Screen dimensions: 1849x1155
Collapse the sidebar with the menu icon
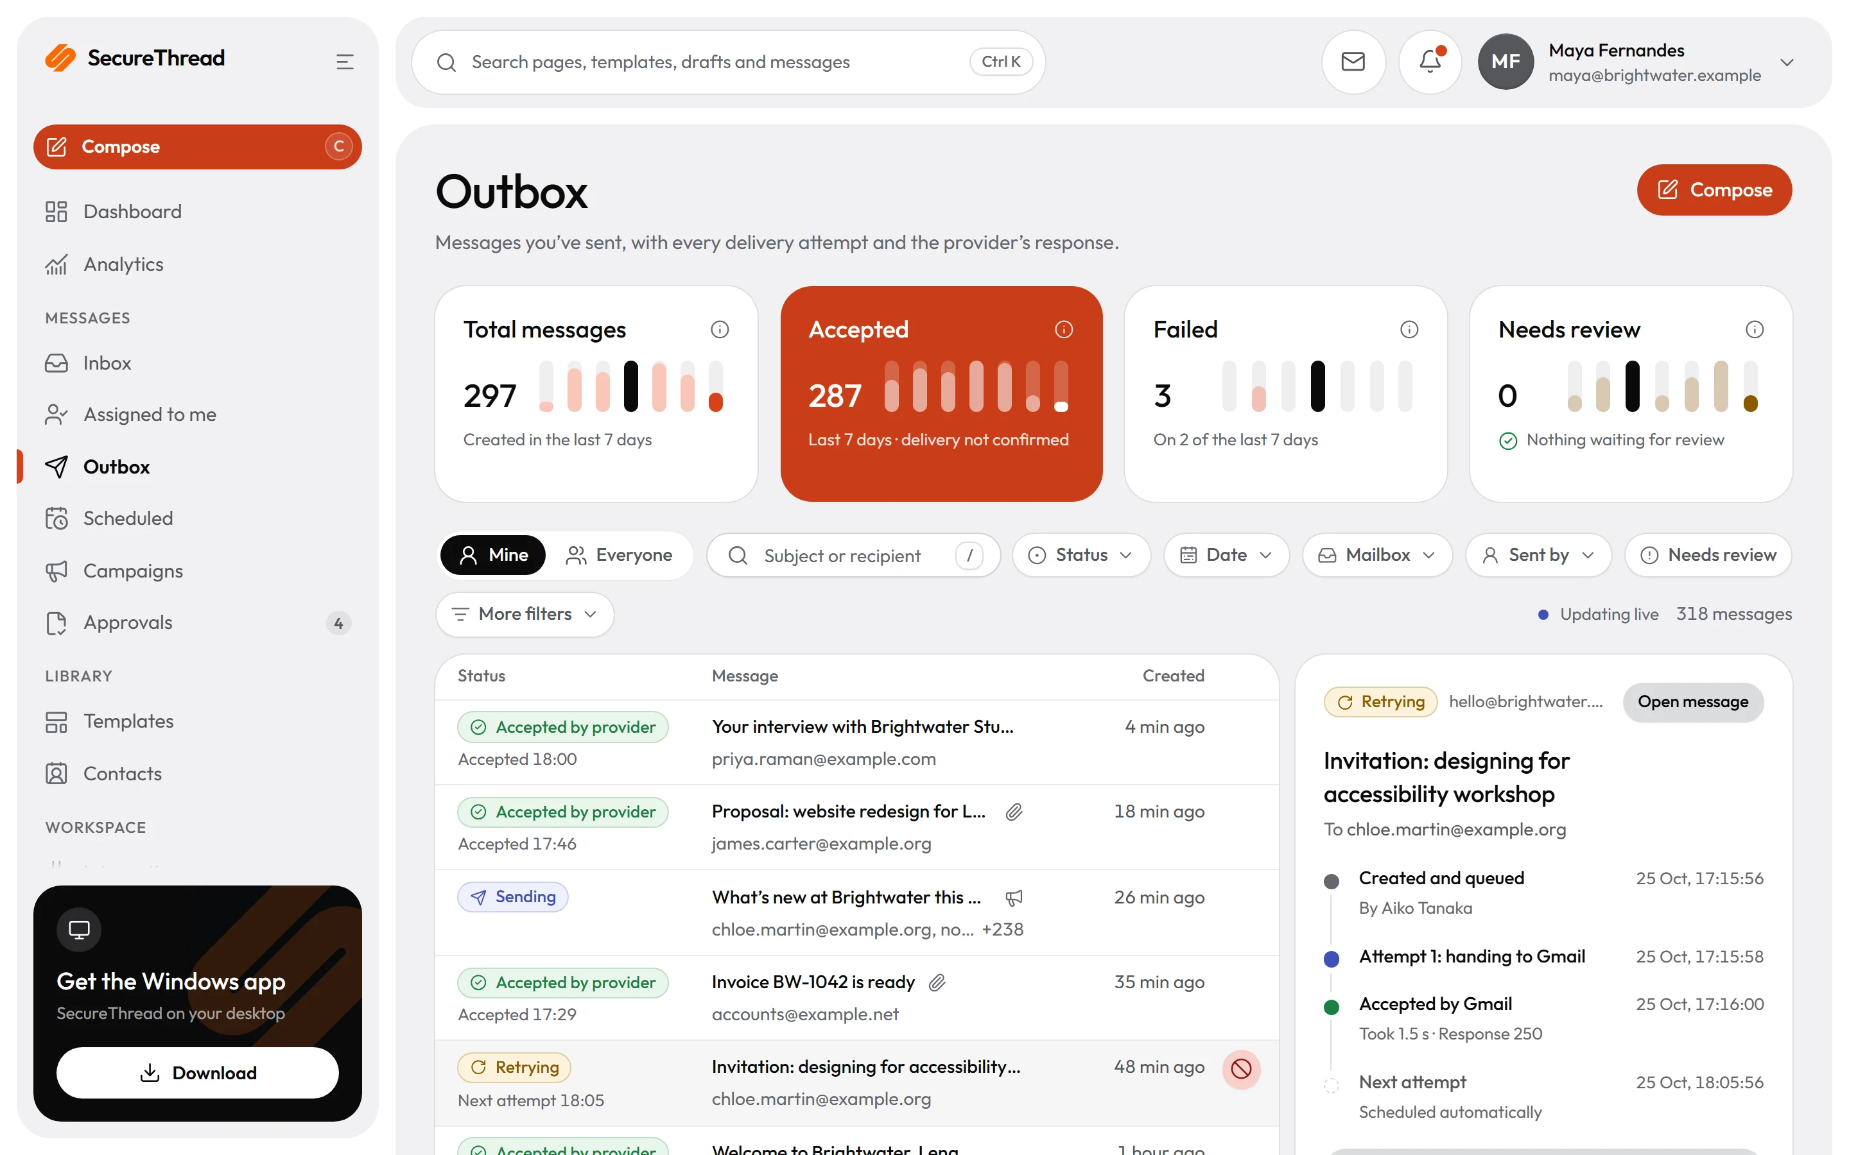345,62
